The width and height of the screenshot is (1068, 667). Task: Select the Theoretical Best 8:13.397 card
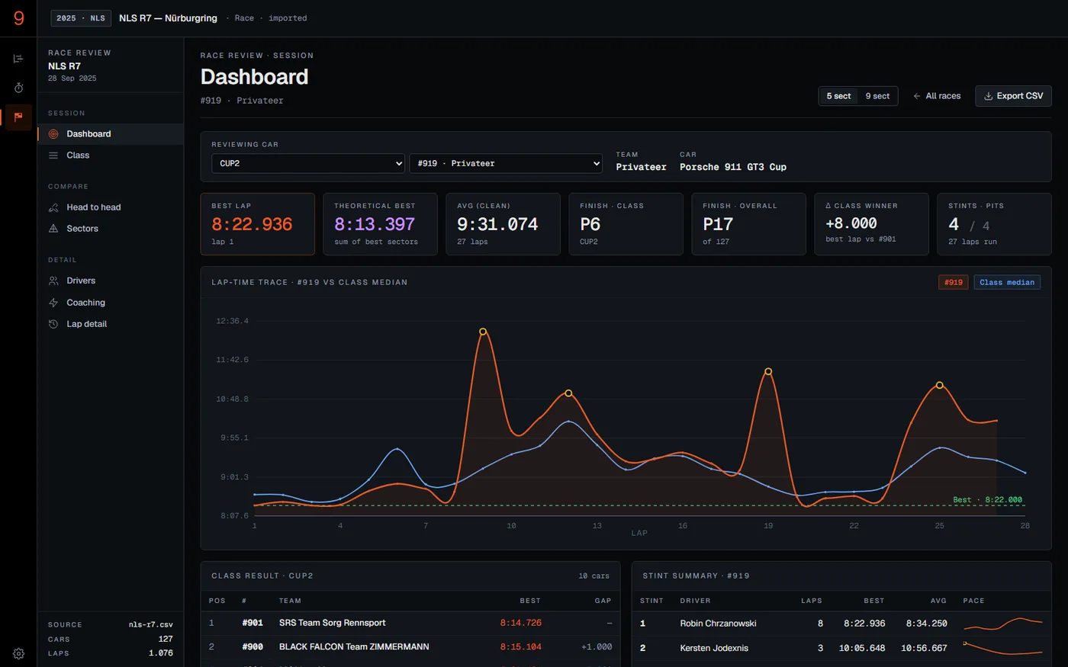pos(380,224)
